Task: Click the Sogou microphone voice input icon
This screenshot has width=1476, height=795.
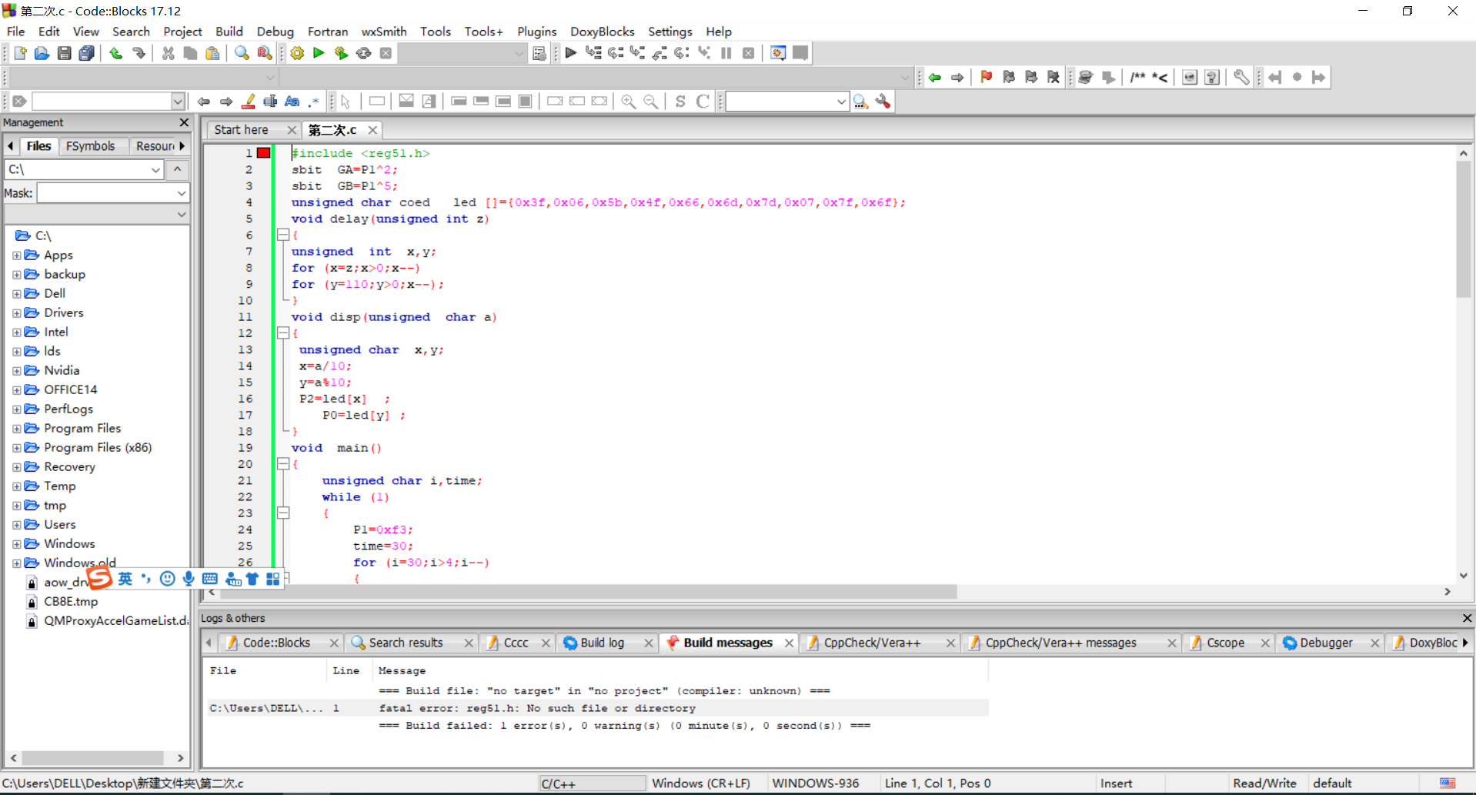Action: coord(189,579)
